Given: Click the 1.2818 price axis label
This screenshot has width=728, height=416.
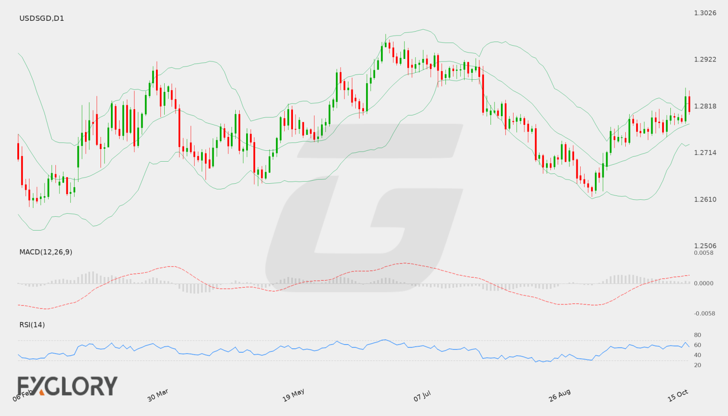Looking at the screenshot, I should 705,106.
